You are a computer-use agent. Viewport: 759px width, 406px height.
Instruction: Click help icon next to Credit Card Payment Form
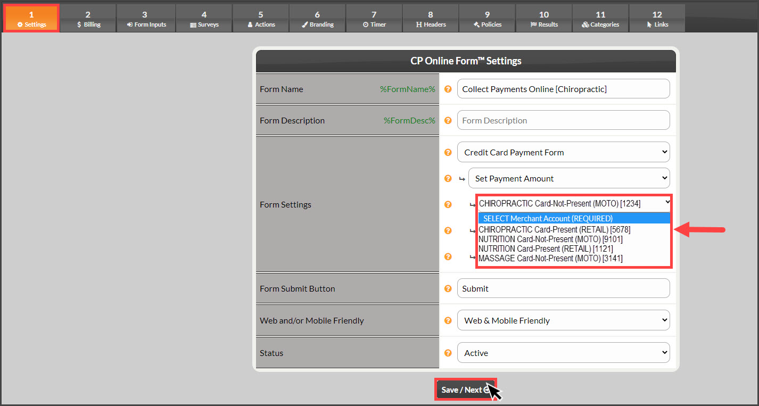[448, 152]
